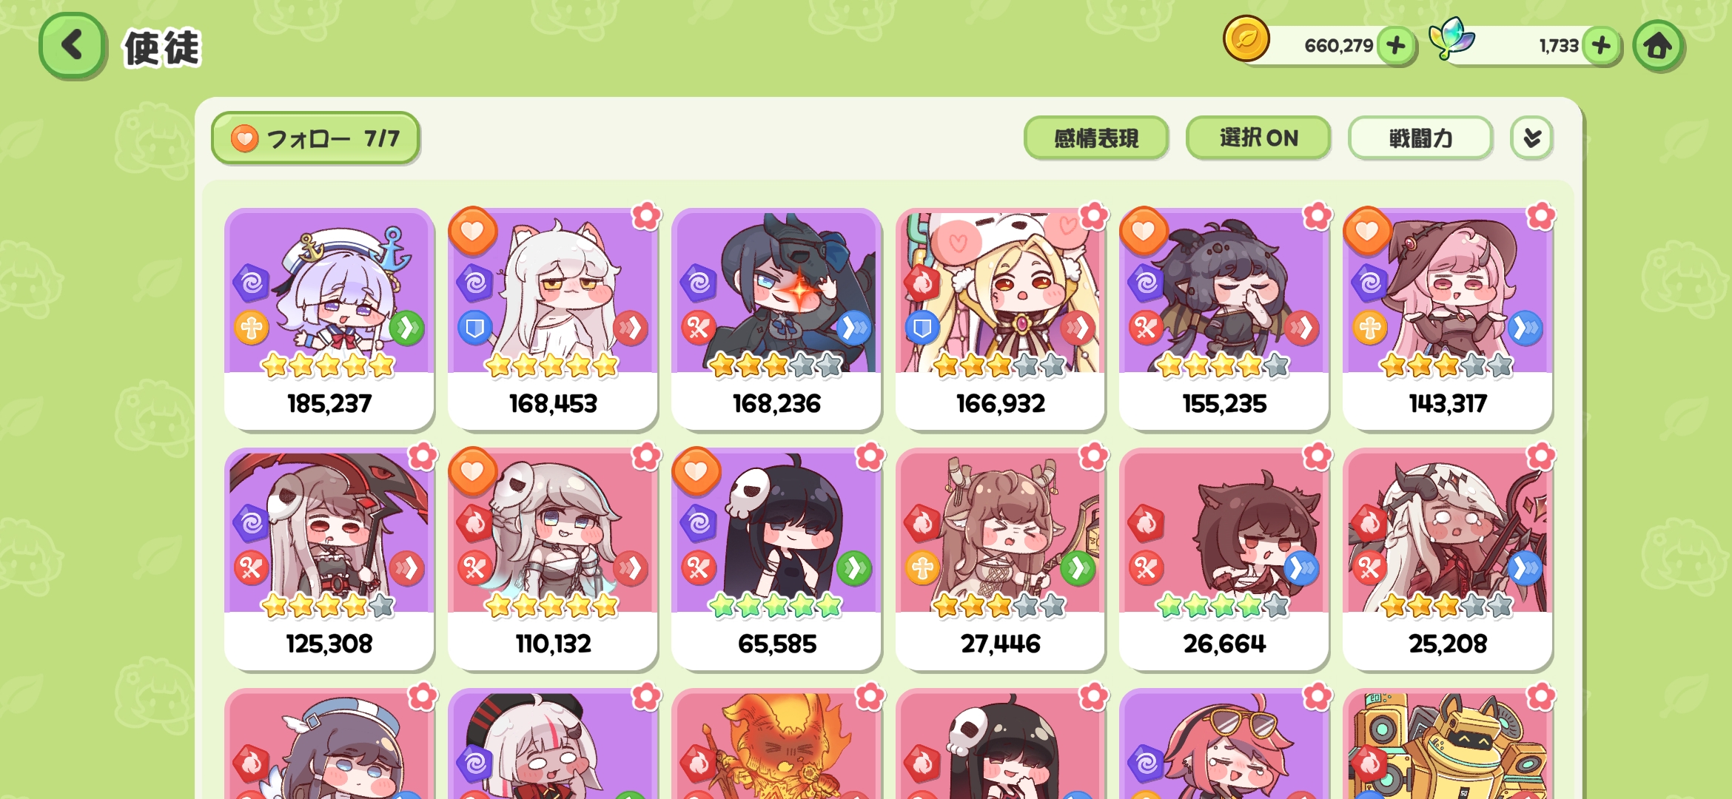Open the フォロー 7/7 follow filter
The width and height of the screenshot is (1732, 799).
point(316,138)
